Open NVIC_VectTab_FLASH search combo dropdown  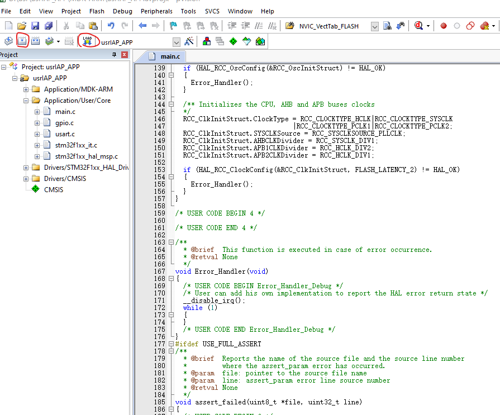[375, 26]
